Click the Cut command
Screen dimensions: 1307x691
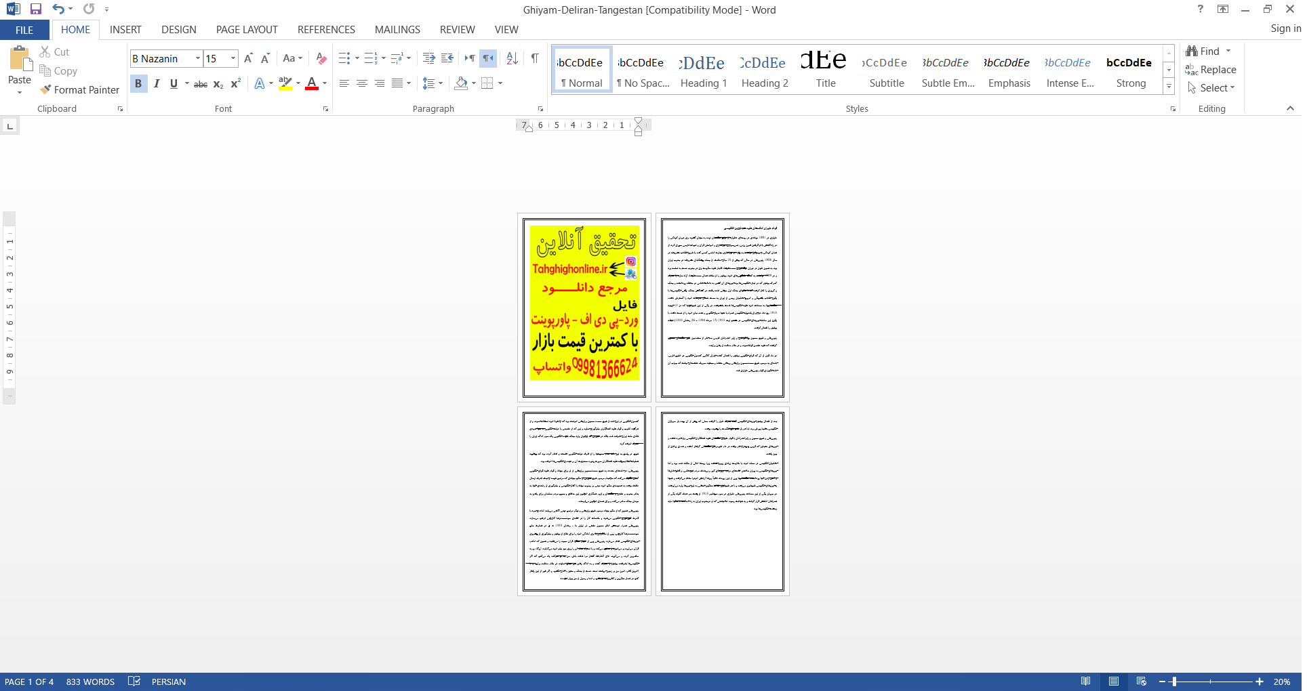pos(54,51)
